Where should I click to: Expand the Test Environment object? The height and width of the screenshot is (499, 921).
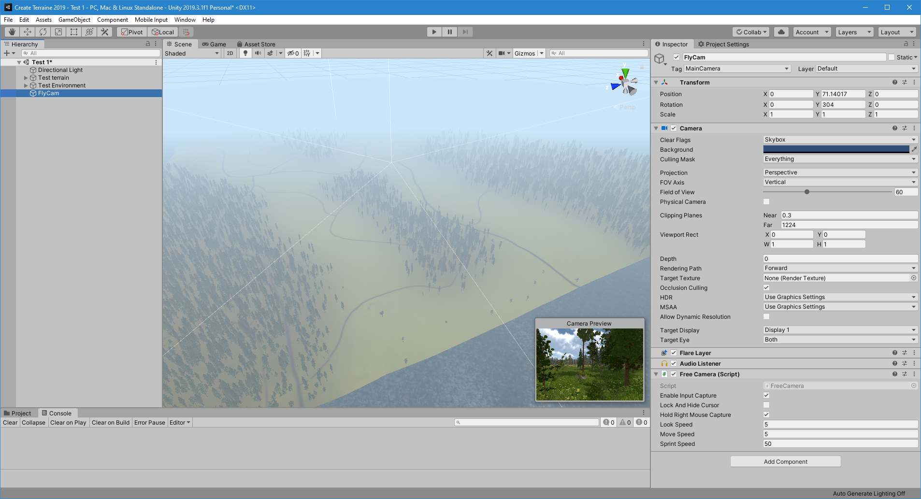click(26, 86)
